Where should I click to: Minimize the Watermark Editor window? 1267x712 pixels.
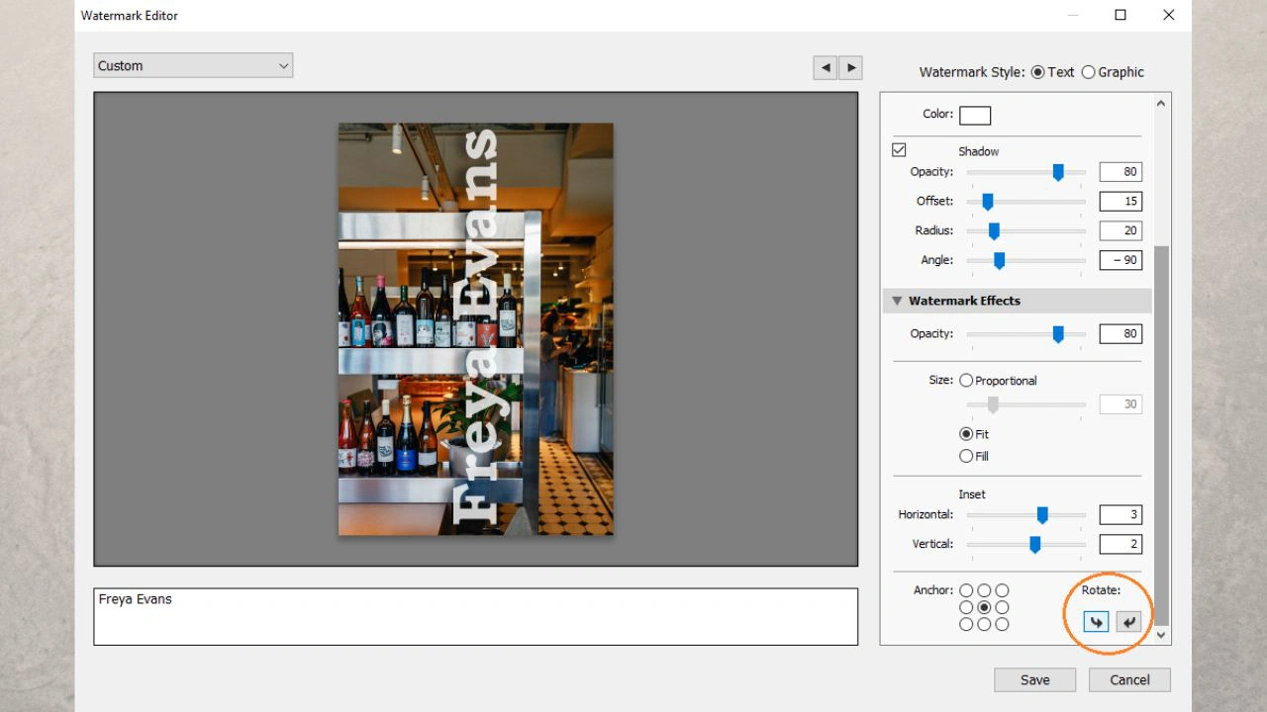(x=1073, y=15)
